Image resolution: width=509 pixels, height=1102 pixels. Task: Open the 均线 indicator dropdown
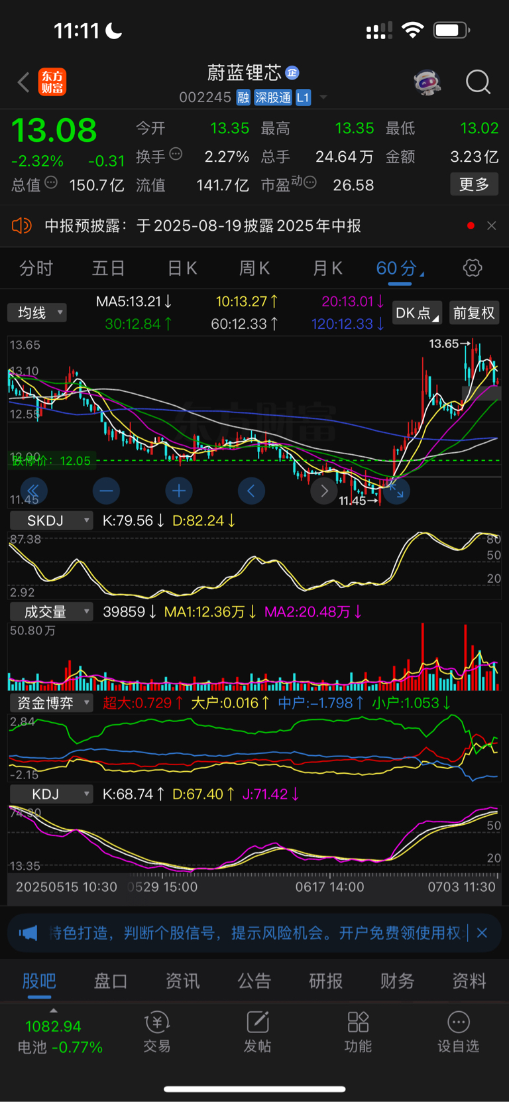click(37, 312)
